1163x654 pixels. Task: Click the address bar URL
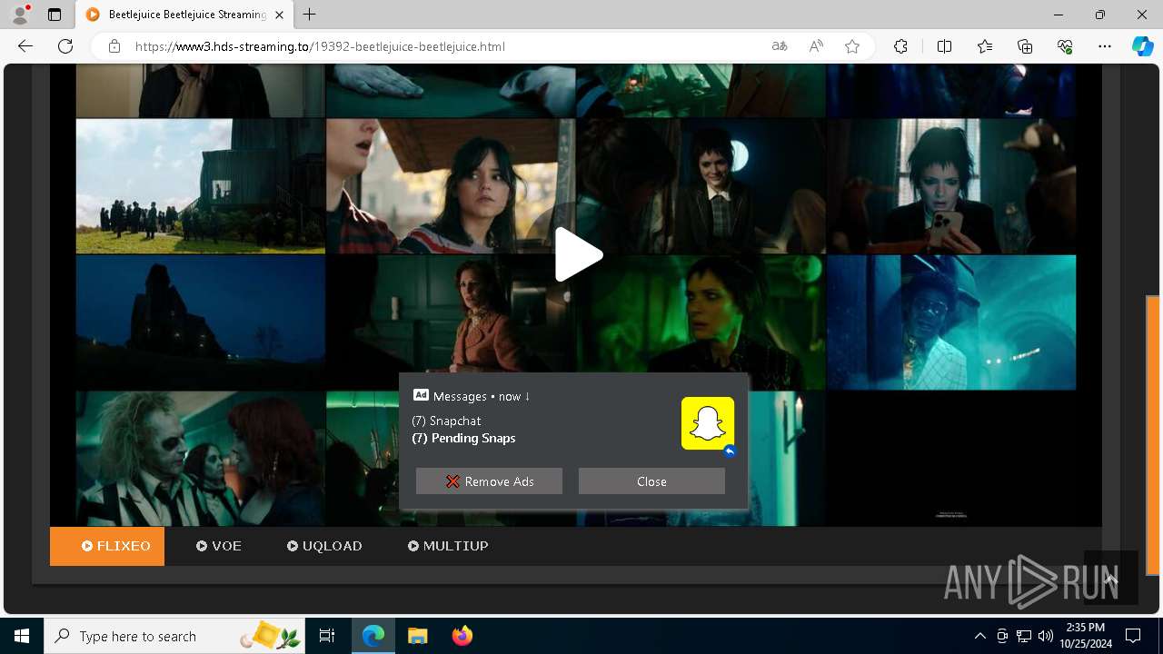320,46
